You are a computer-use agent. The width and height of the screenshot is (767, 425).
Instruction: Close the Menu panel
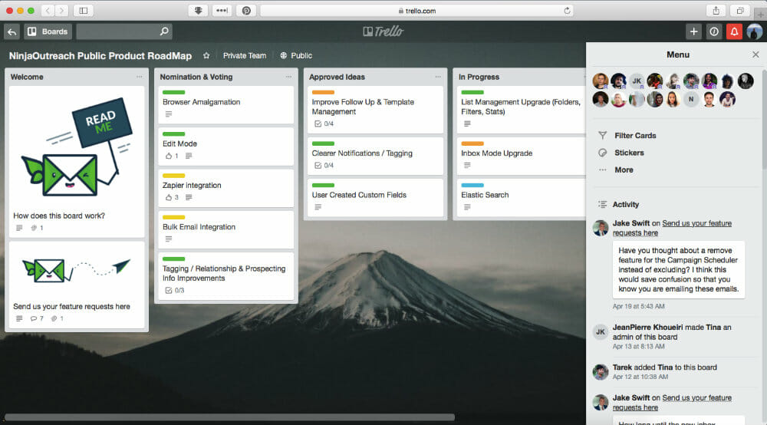click(x=755, y=54)
